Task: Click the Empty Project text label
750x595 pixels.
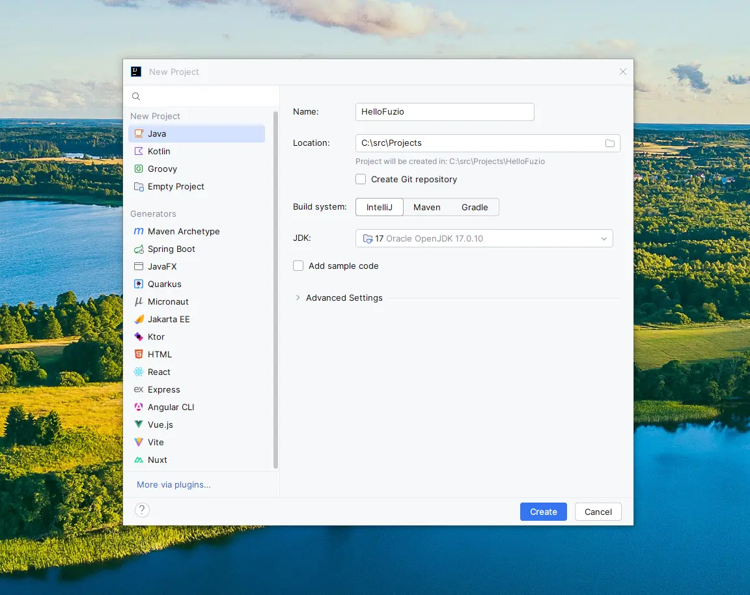Action: [176, 187]
